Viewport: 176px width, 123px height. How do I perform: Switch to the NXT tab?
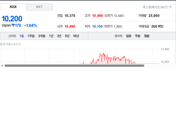click(39, 7)
